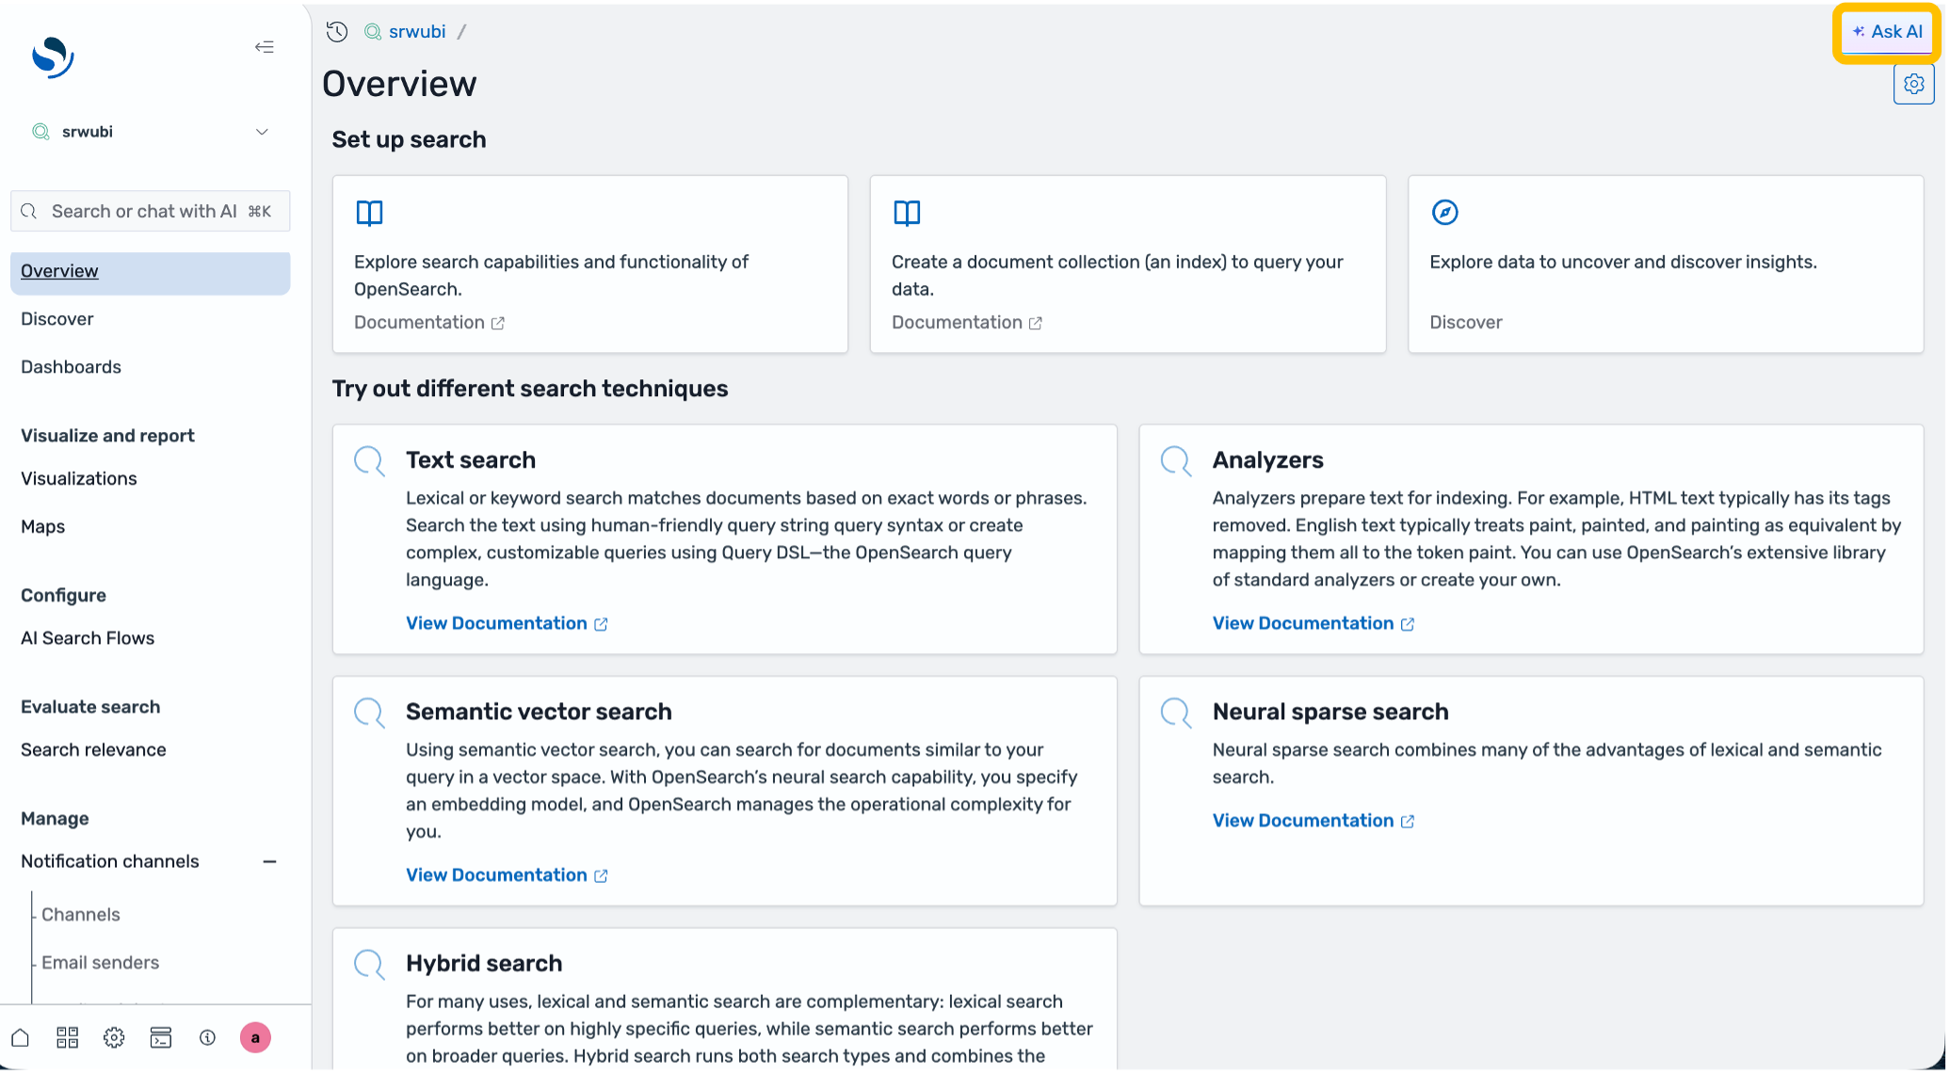
Task: Collapse the Notification channels section
Action: [270, 862]
